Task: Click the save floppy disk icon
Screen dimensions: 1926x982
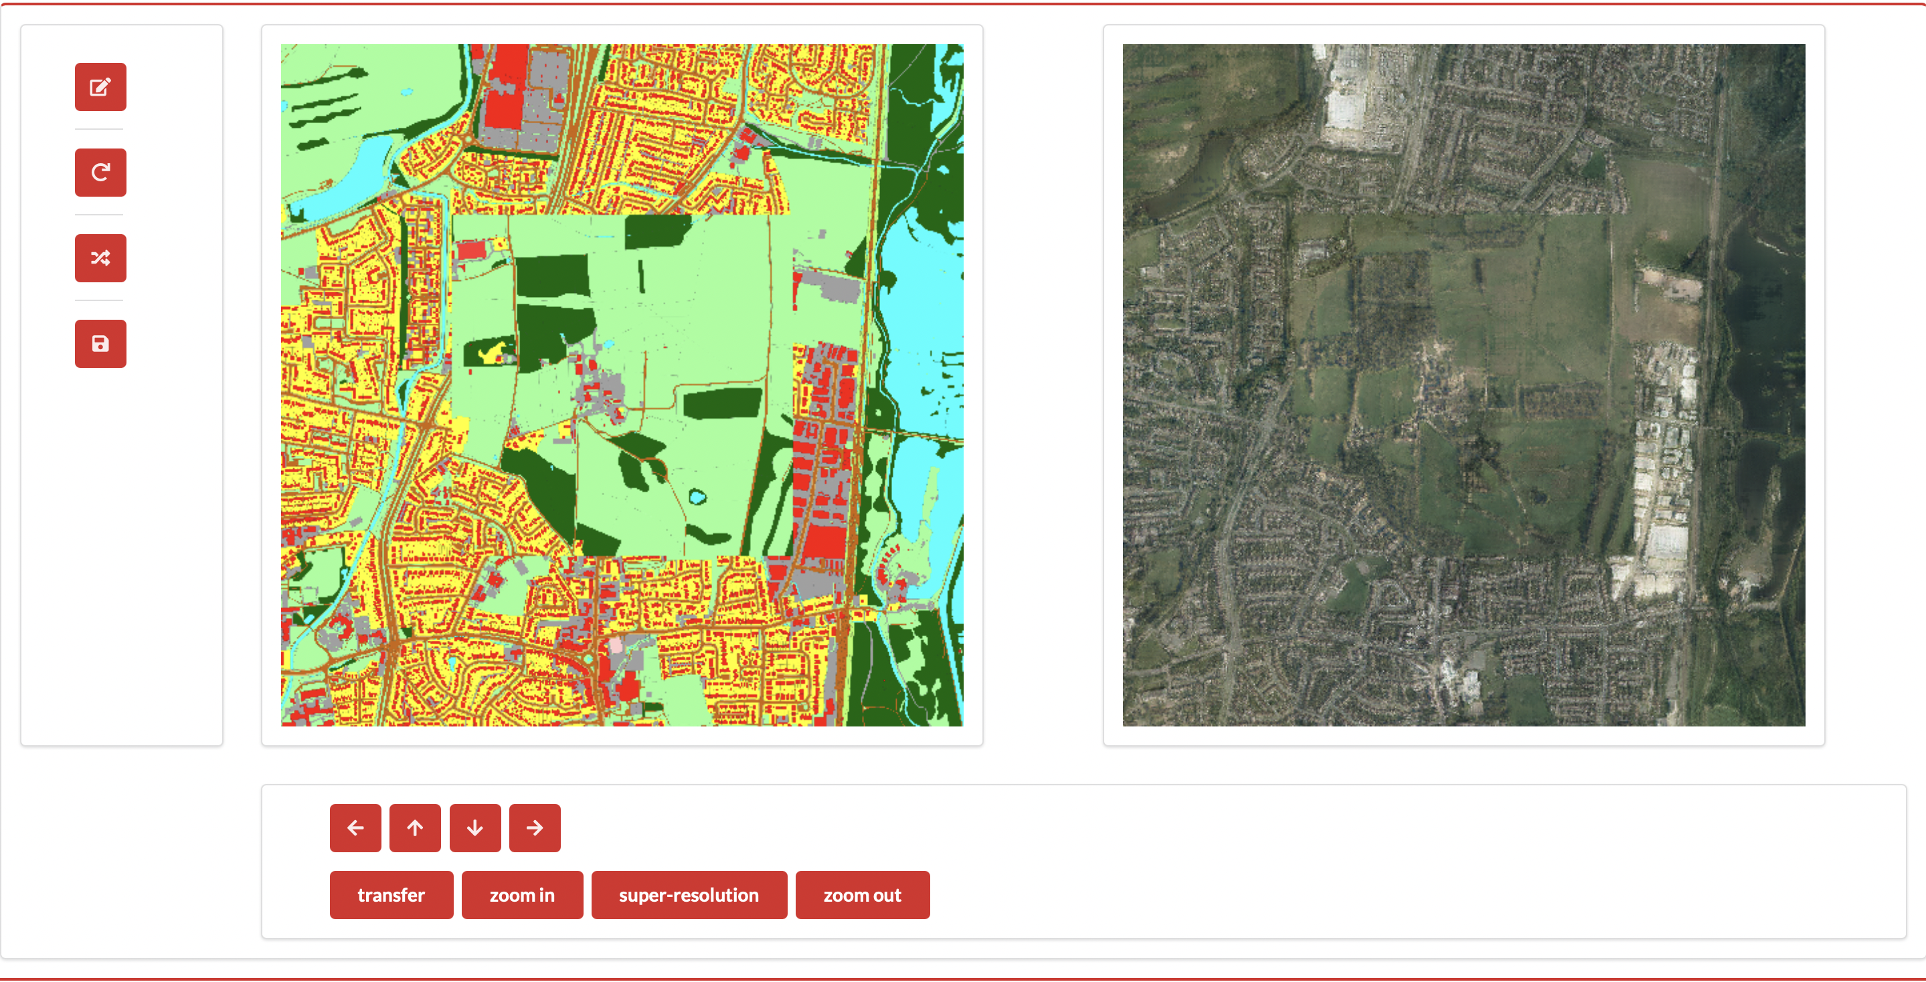Action: [x=100, y=344]
